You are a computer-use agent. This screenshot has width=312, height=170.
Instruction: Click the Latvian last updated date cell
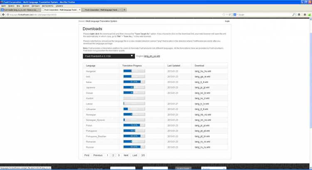pyautogui.click(x=173, y=104)
